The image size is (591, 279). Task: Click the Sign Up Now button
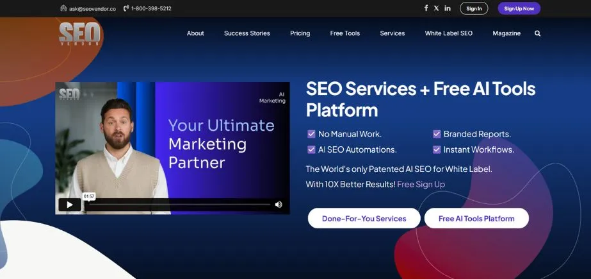(519, 8)
